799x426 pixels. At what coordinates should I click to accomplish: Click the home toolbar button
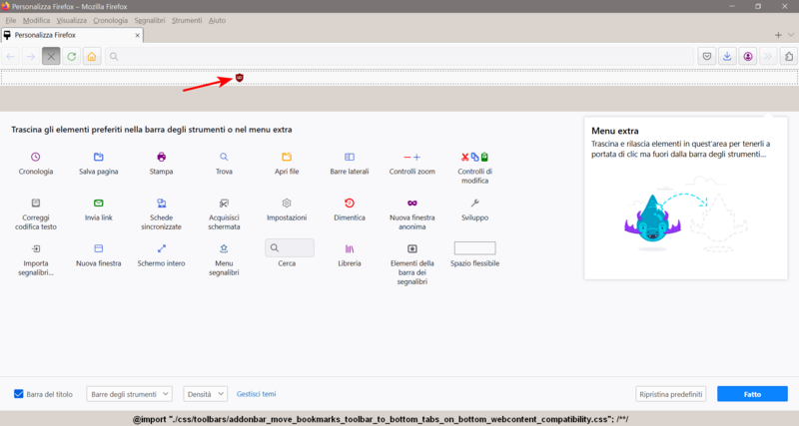pyautogui.click(x=92, y=57)
